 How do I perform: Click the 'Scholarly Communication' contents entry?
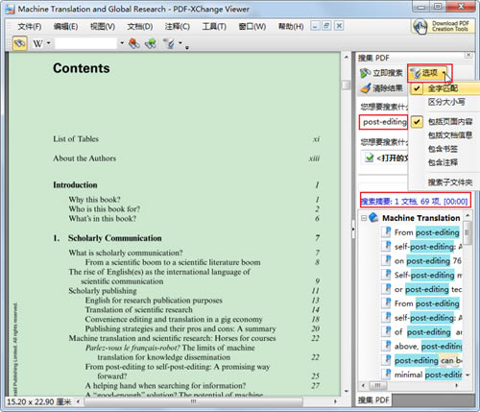(x=114, y=238)
